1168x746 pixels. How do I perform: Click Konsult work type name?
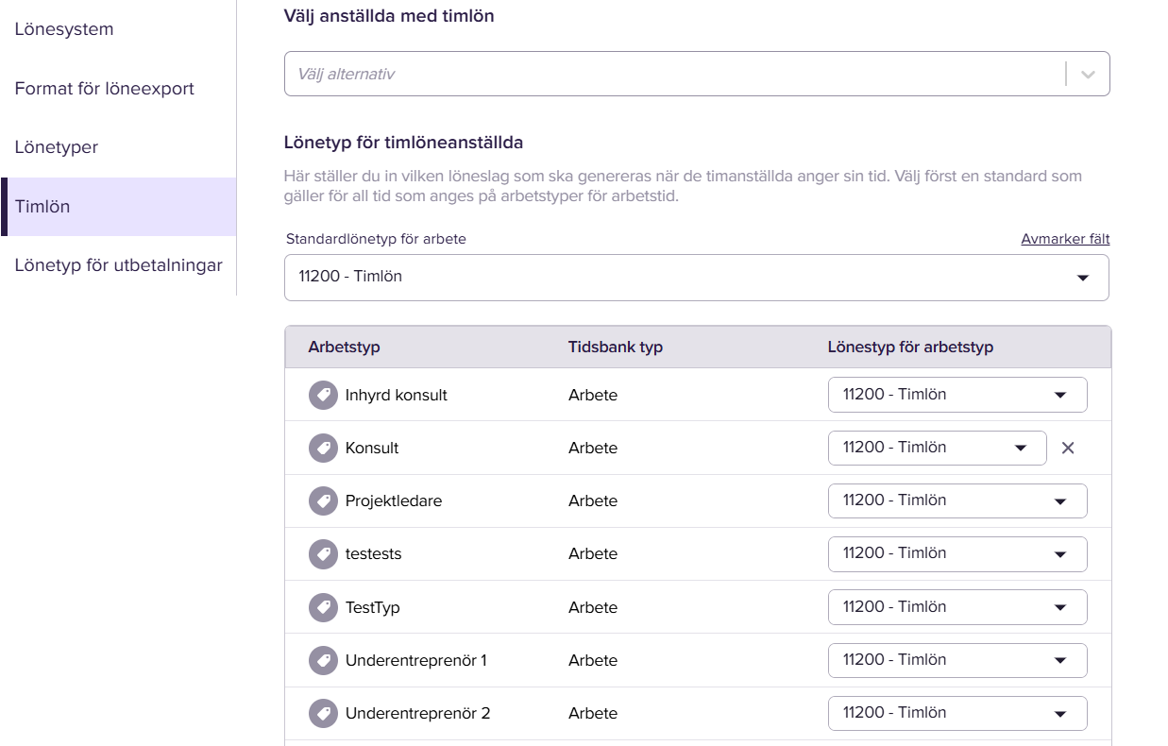[372, 448]
